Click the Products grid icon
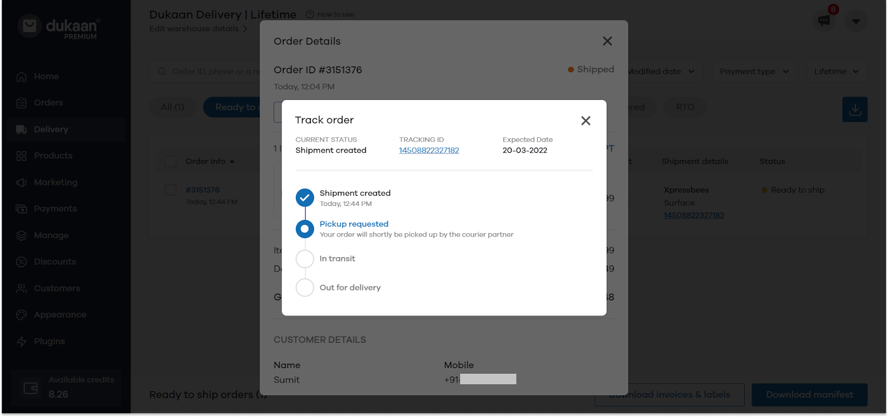888x417 pixels. 22,156
